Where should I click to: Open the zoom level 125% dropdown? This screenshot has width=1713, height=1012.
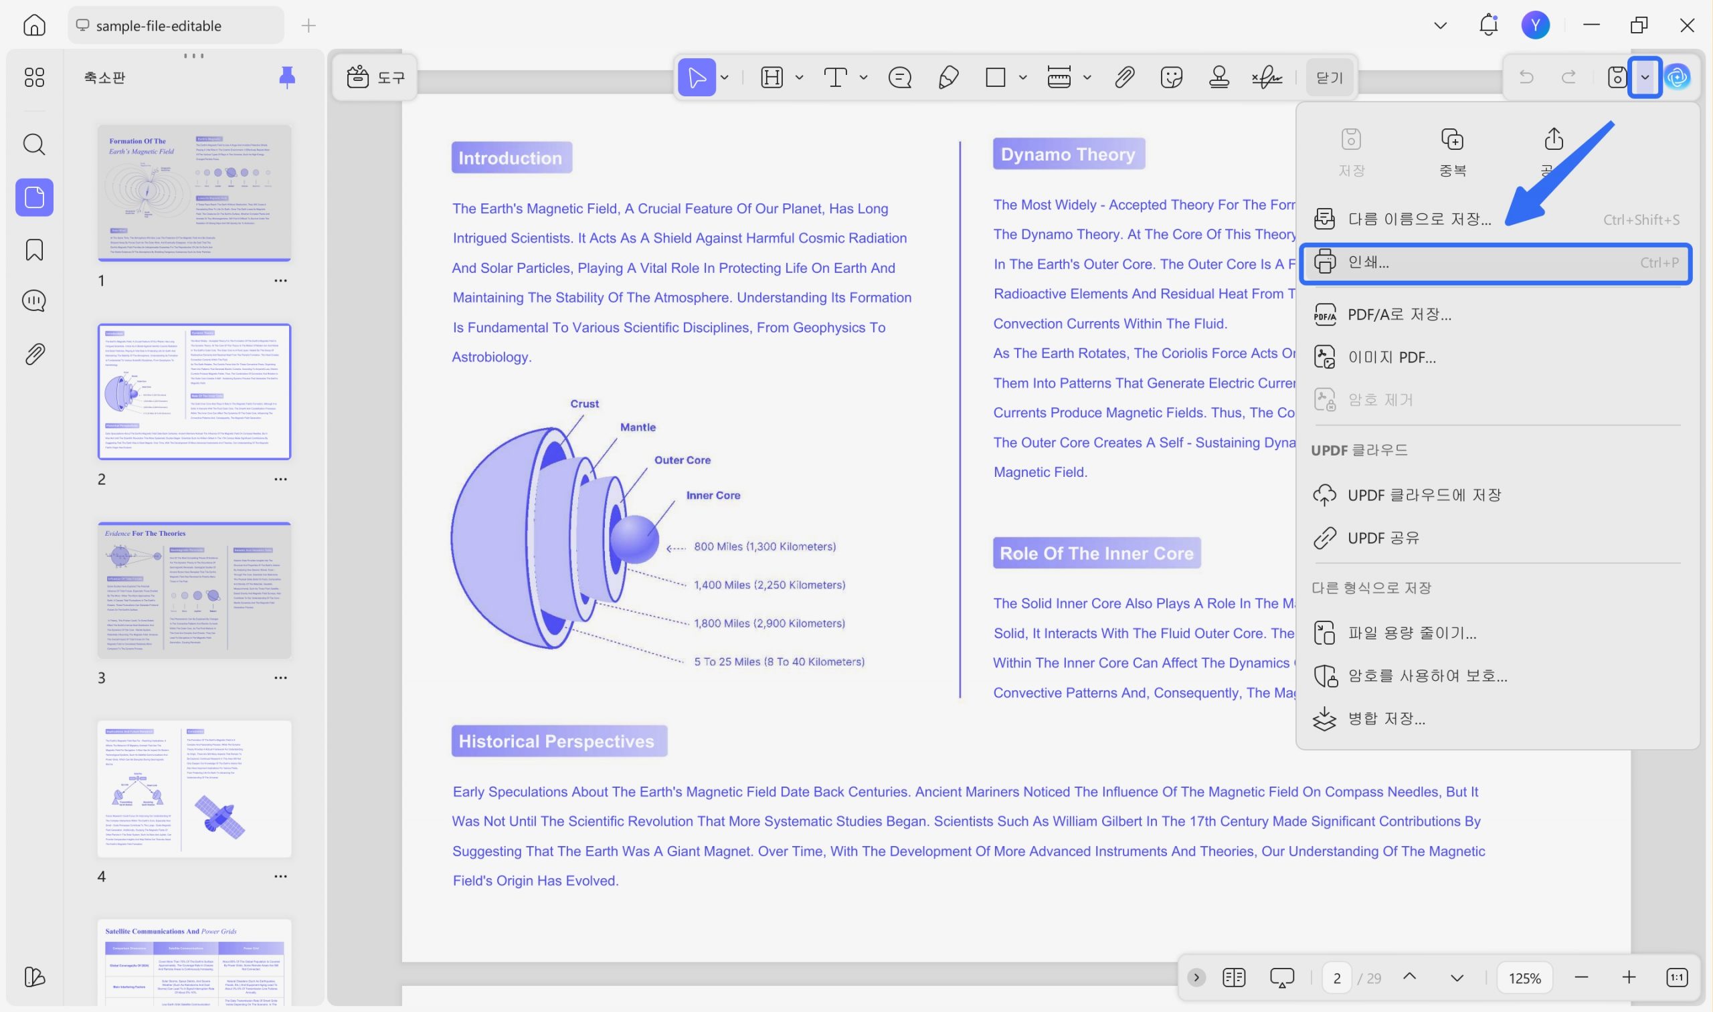(1524, 978)
